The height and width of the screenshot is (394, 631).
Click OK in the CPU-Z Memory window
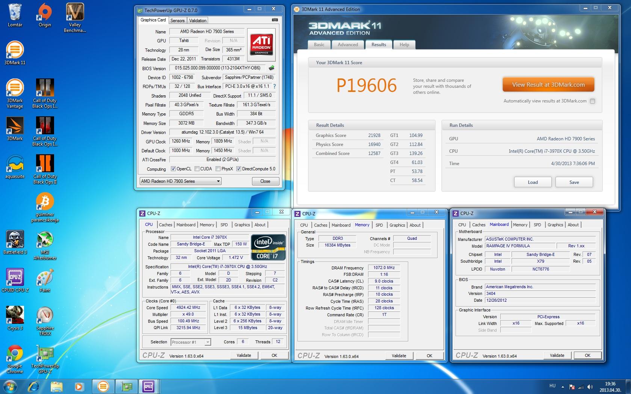(x=429, y=356)
